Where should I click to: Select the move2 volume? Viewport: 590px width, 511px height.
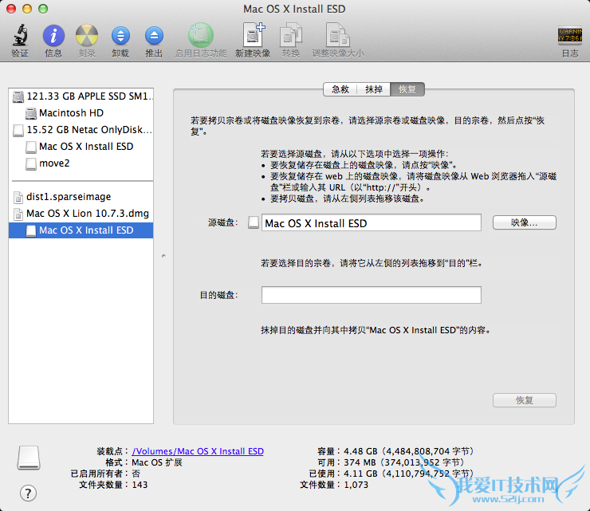(x=81, y=163)
